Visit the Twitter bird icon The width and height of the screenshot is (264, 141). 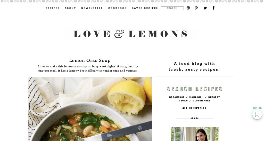[x=205, y=8]
